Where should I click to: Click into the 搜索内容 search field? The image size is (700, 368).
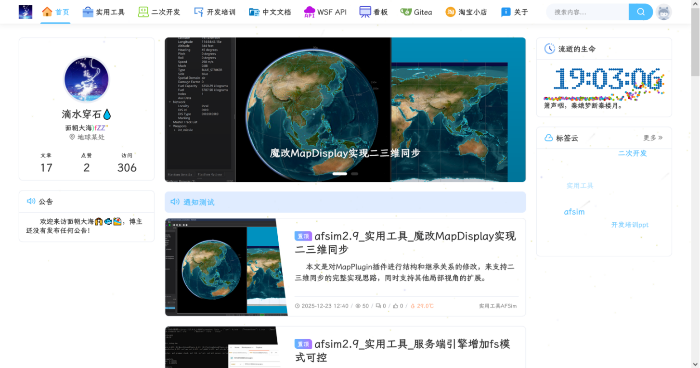click(x=587, y=12)
